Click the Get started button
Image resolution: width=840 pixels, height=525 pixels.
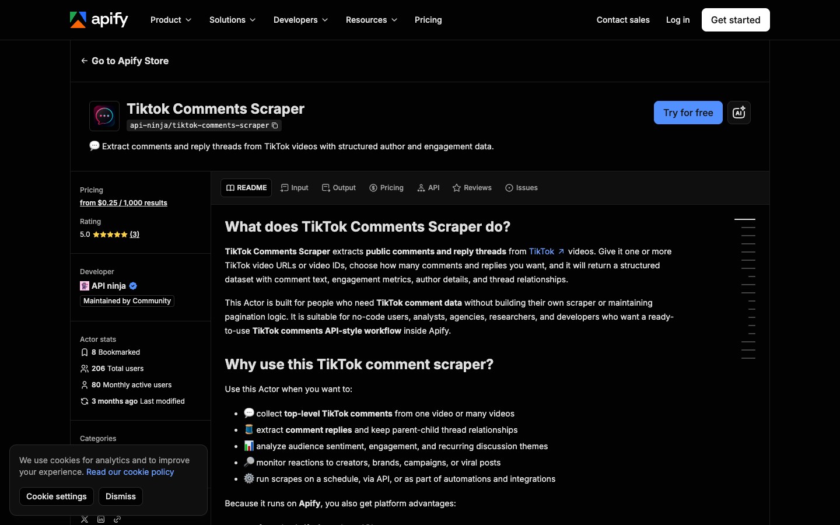point(736,20)
